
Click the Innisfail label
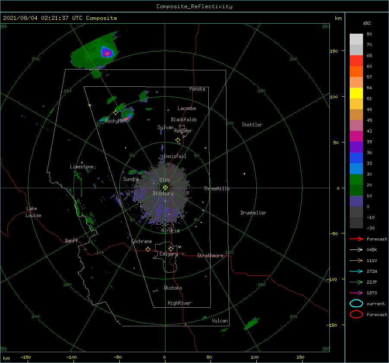(175, 156)
